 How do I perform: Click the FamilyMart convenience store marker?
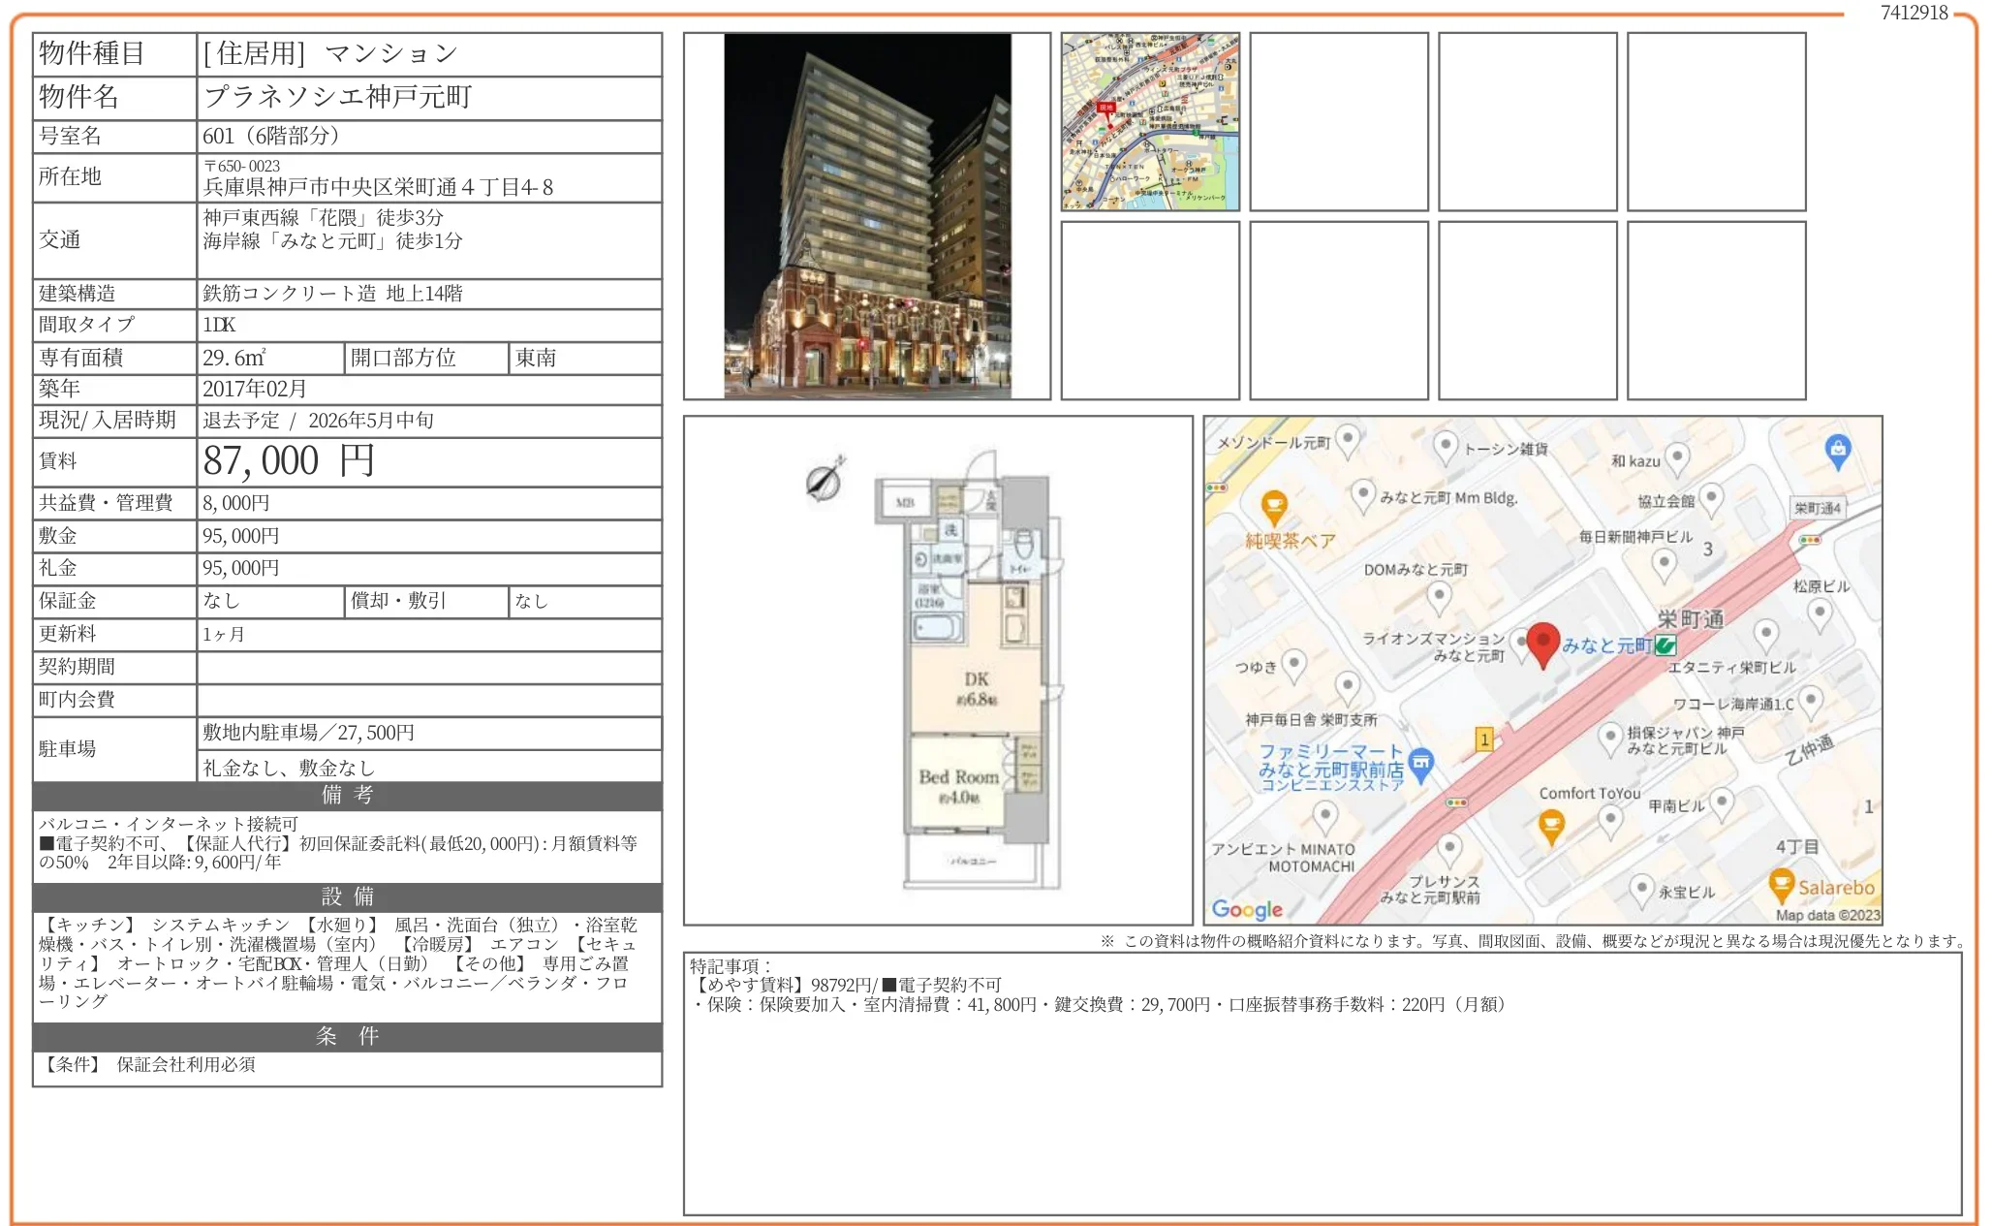click(1420, 763)
